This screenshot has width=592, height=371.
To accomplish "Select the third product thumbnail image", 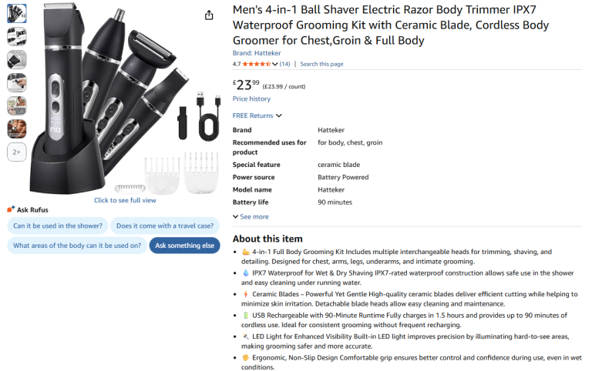I will click(x=17, y=59).
